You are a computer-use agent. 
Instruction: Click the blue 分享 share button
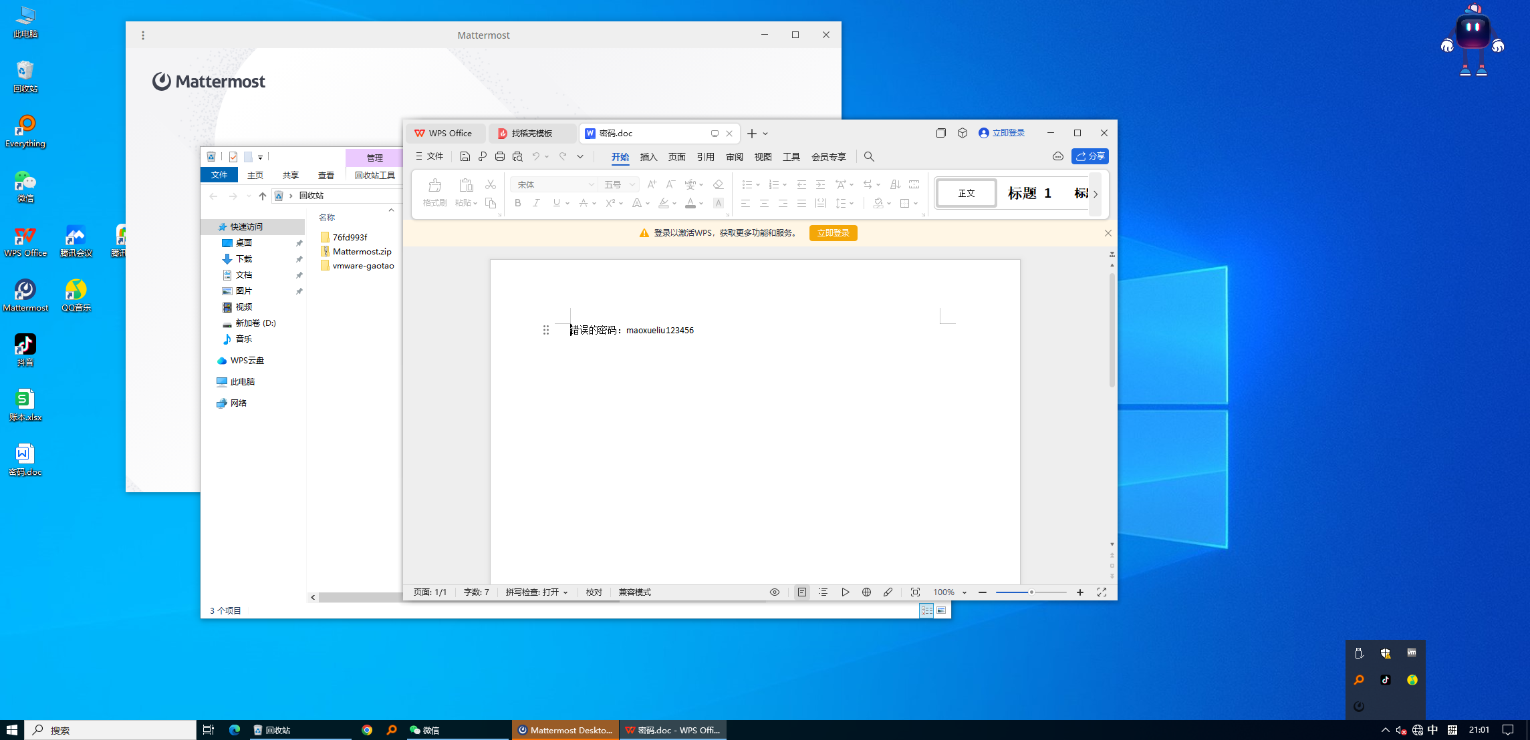click(1090, 156)
